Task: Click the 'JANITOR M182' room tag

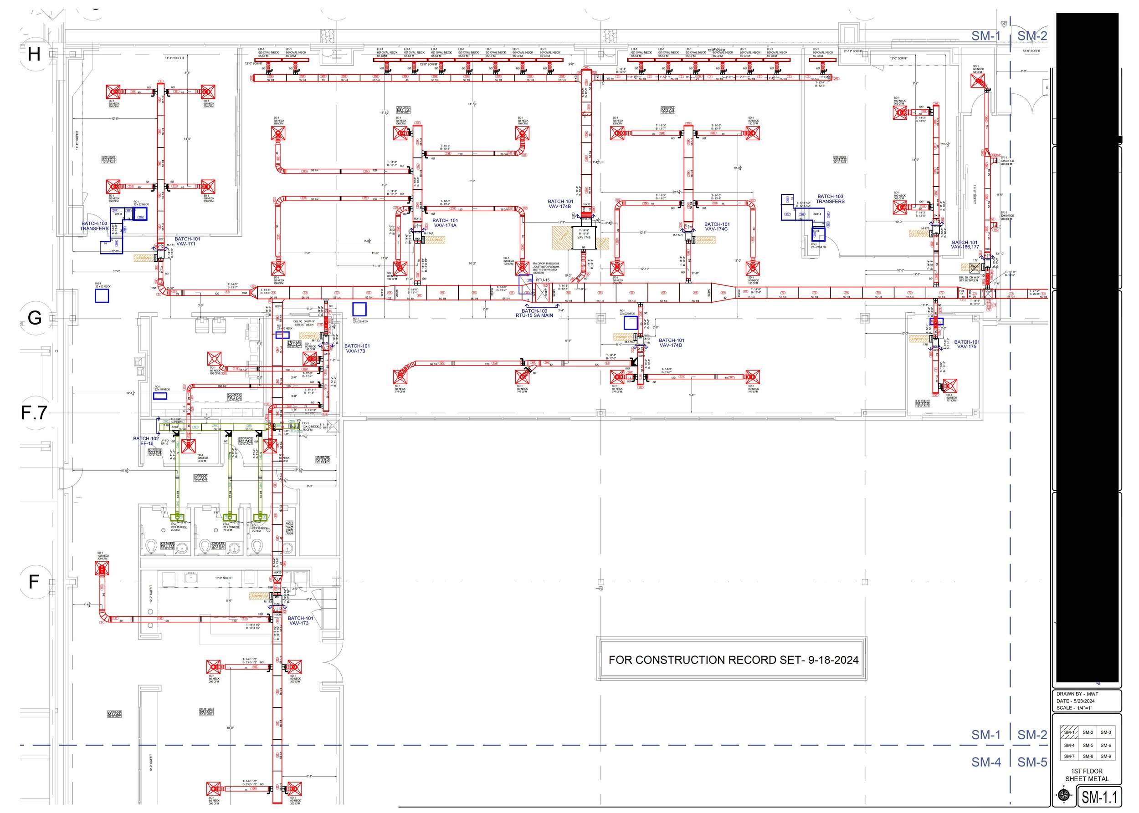Action: pos(322,460)
